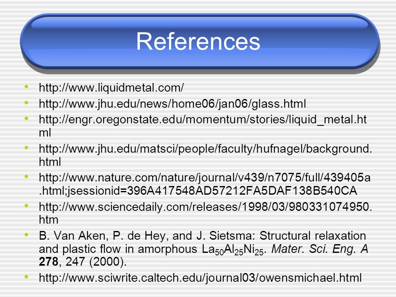Click the bullet beside the caltech link
The image size is (396, 297).
coord(26,276)
